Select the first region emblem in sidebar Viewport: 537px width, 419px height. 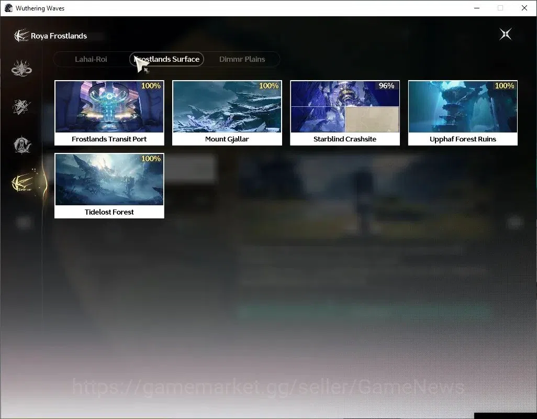[21, 68]
